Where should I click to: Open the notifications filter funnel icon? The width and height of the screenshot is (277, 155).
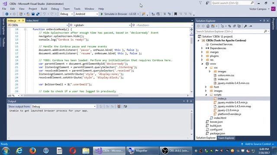[200, 3]
